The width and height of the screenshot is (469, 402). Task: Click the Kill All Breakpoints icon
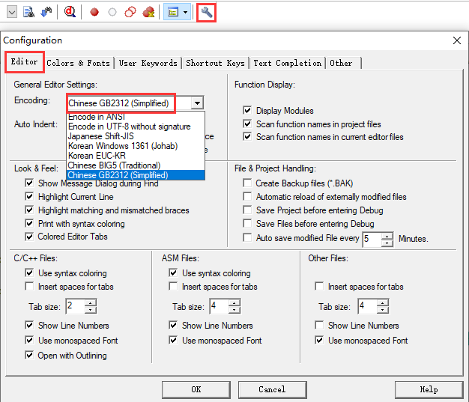[x=148, y=12]
